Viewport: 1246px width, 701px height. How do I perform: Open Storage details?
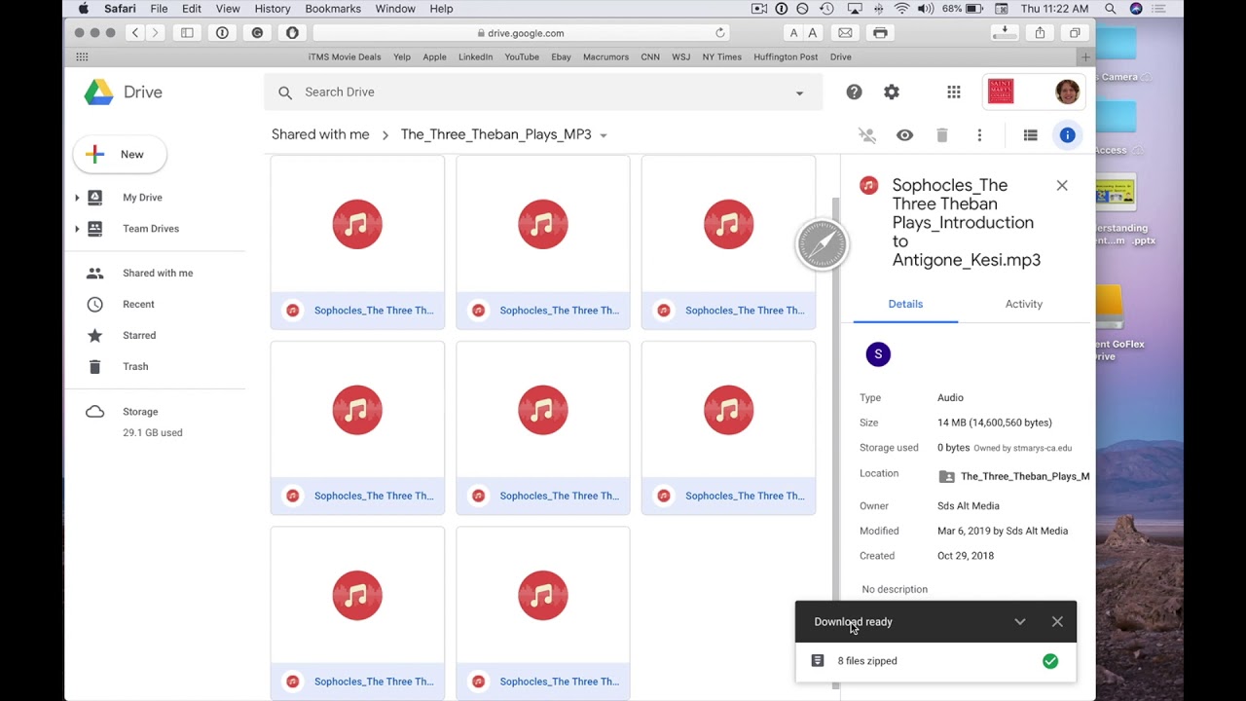(x=140, y=412)
